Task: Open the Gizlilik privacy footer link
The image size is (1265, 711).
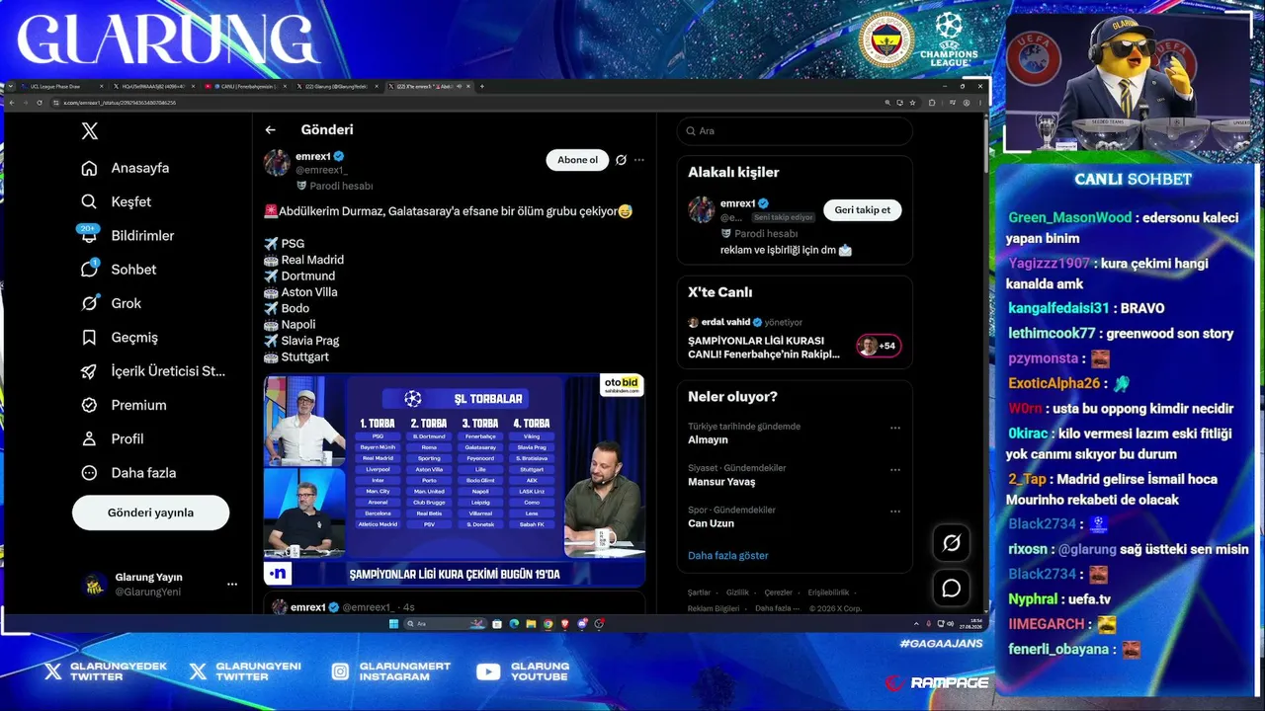Action: click(737, 592)
